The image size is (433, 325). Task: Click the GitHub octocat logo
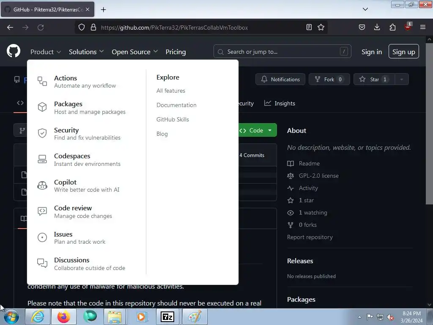[14, 51]
